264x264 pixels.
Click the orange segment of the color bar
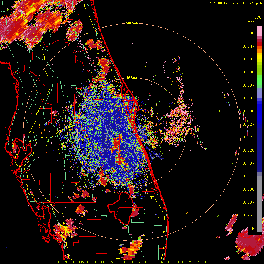[259, 49]
